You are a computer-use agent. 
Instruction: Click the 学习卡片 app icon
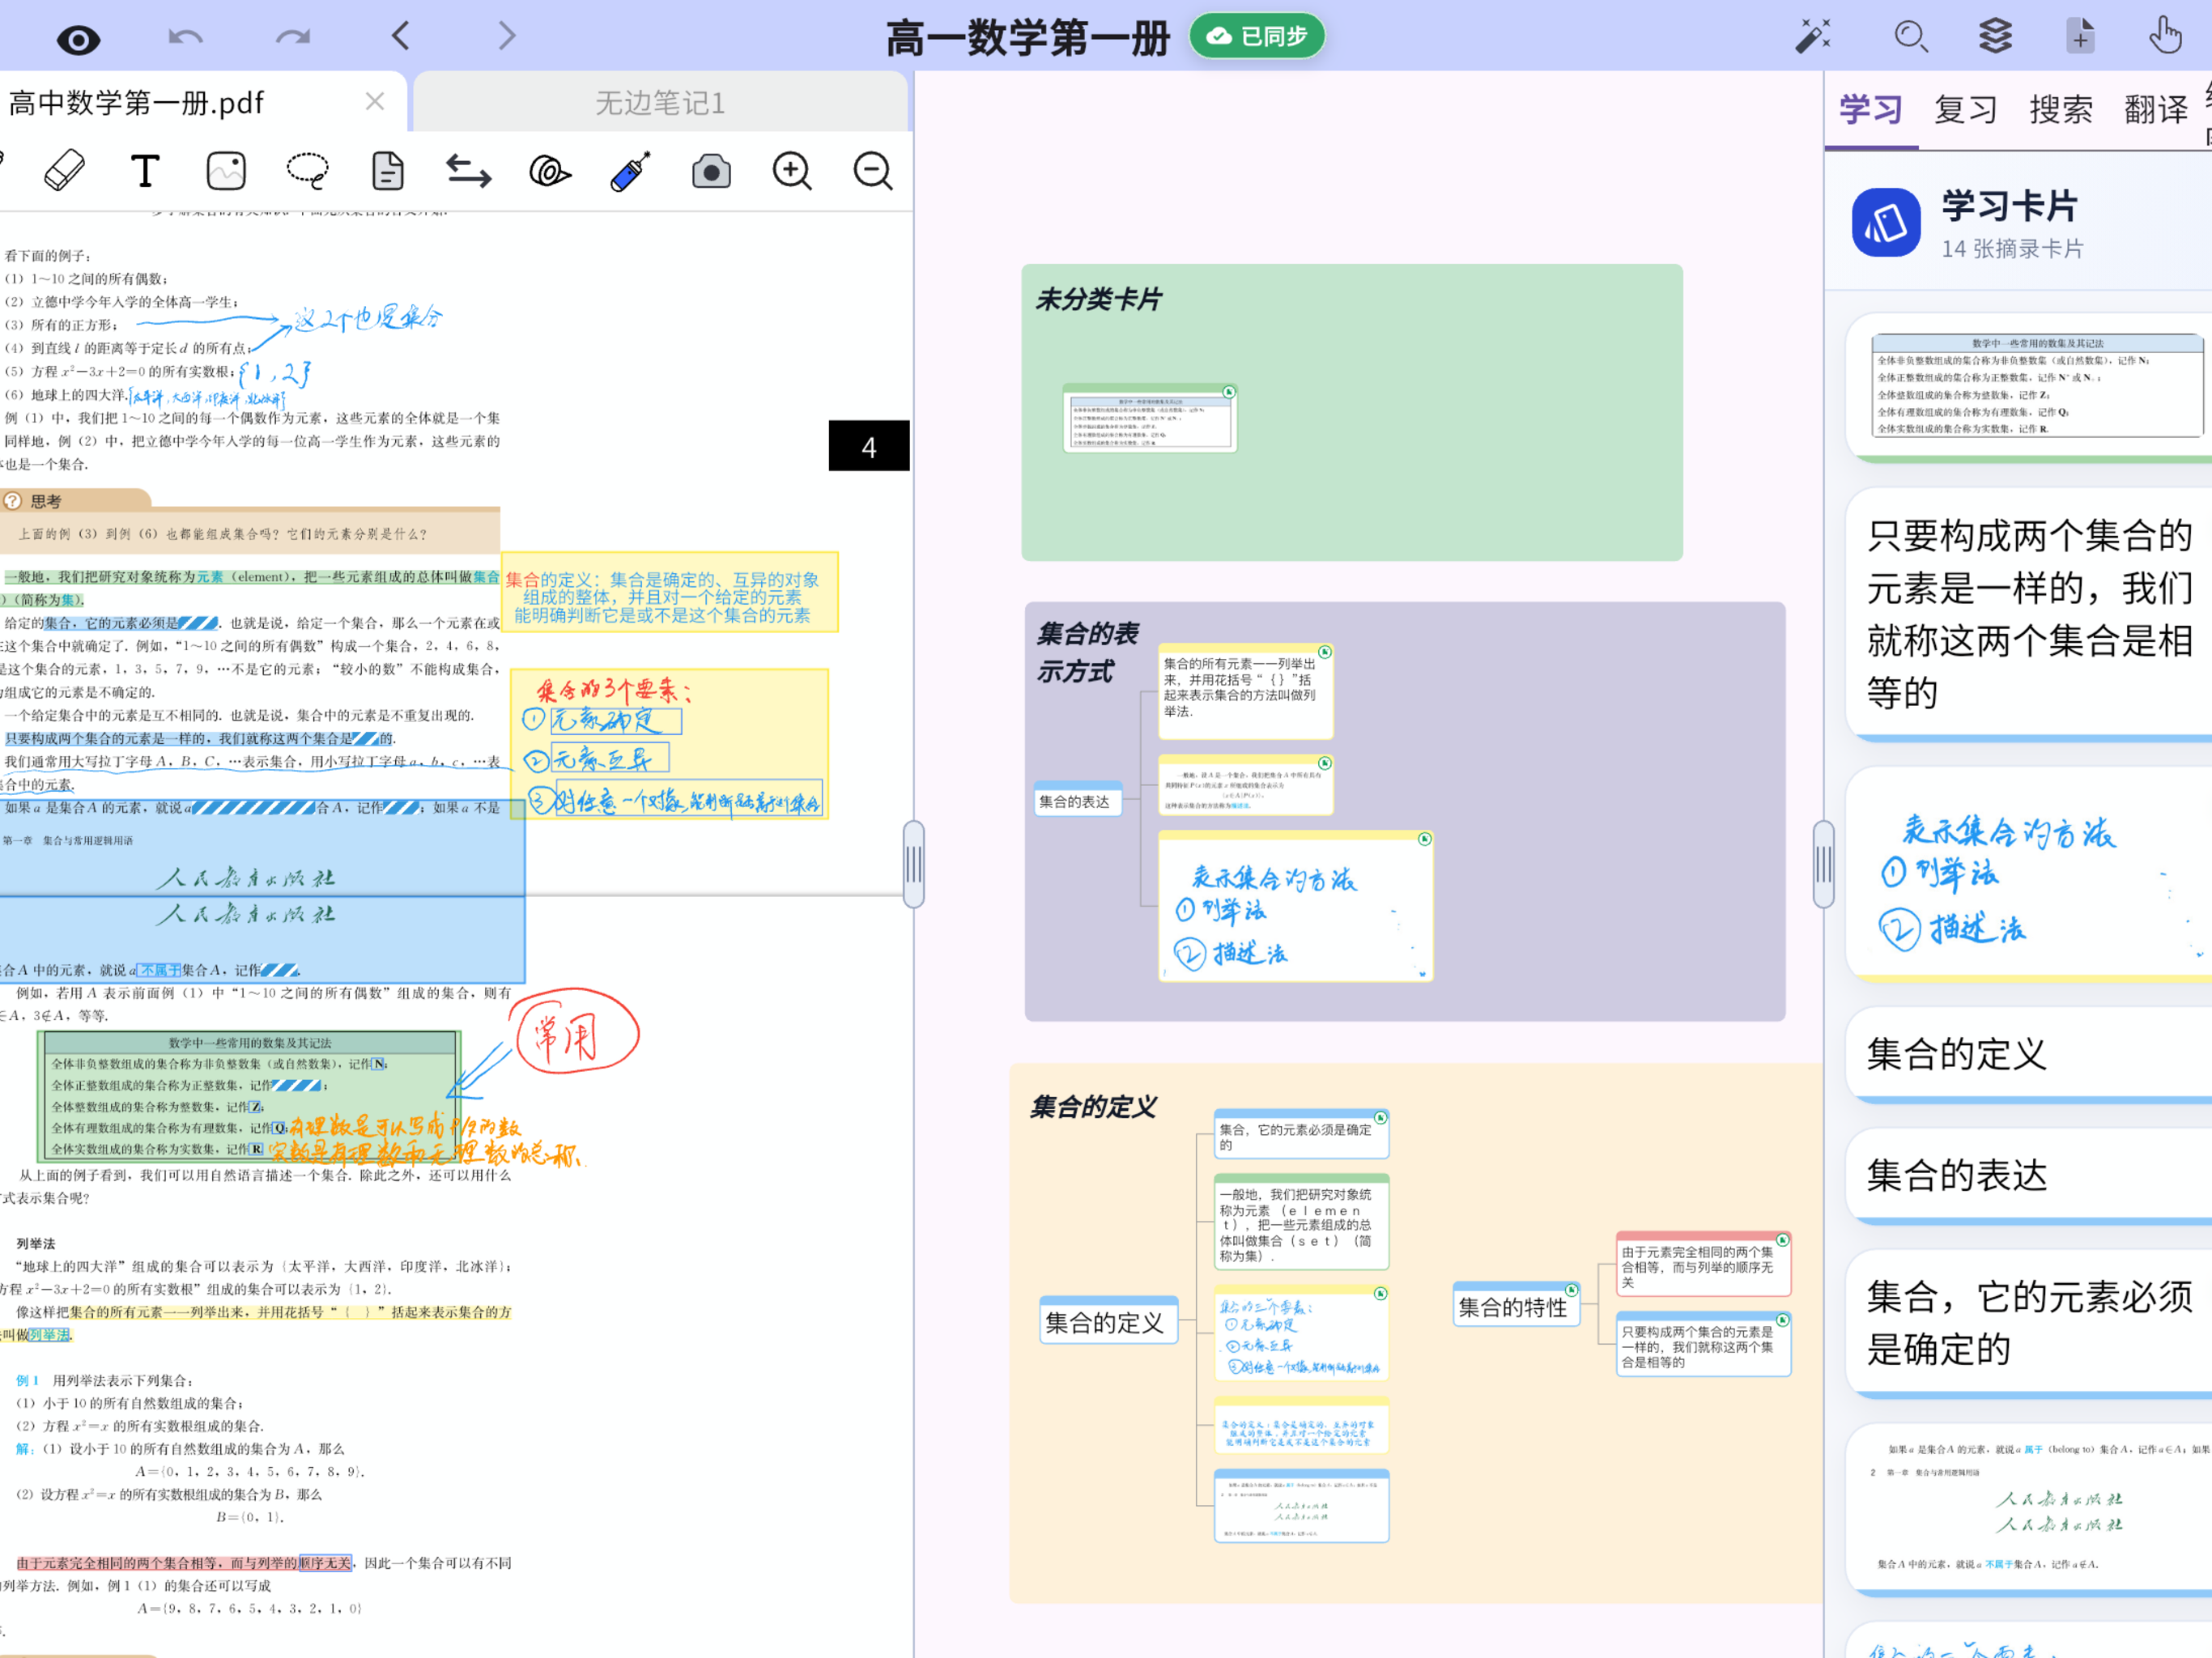[x=1885, y=222]
